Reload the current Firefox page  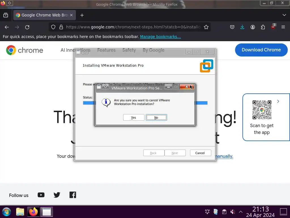click(x=27, y=27)
